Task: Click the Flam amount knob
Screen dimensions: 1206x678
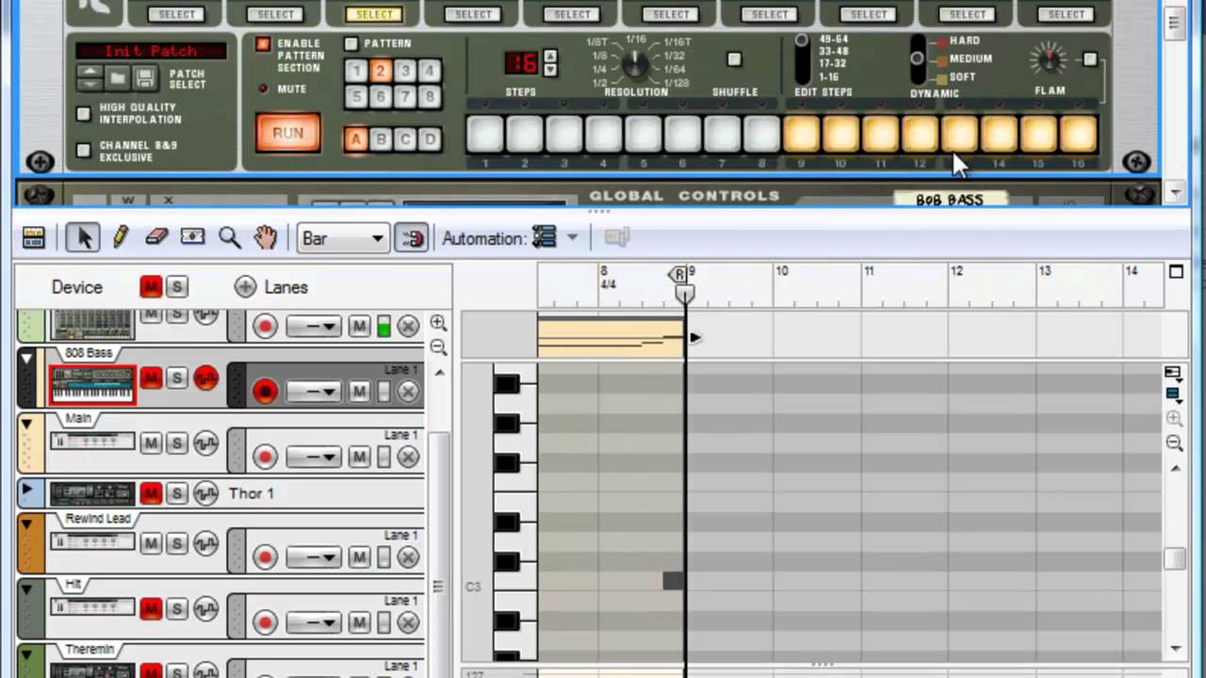Action: pos(1049,59)
